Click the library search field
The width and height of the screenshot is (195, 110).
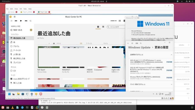116,27
